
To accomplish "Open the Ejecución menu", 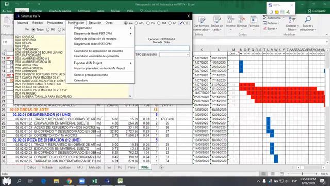I will pyautogui.click(x=95, y=23).
